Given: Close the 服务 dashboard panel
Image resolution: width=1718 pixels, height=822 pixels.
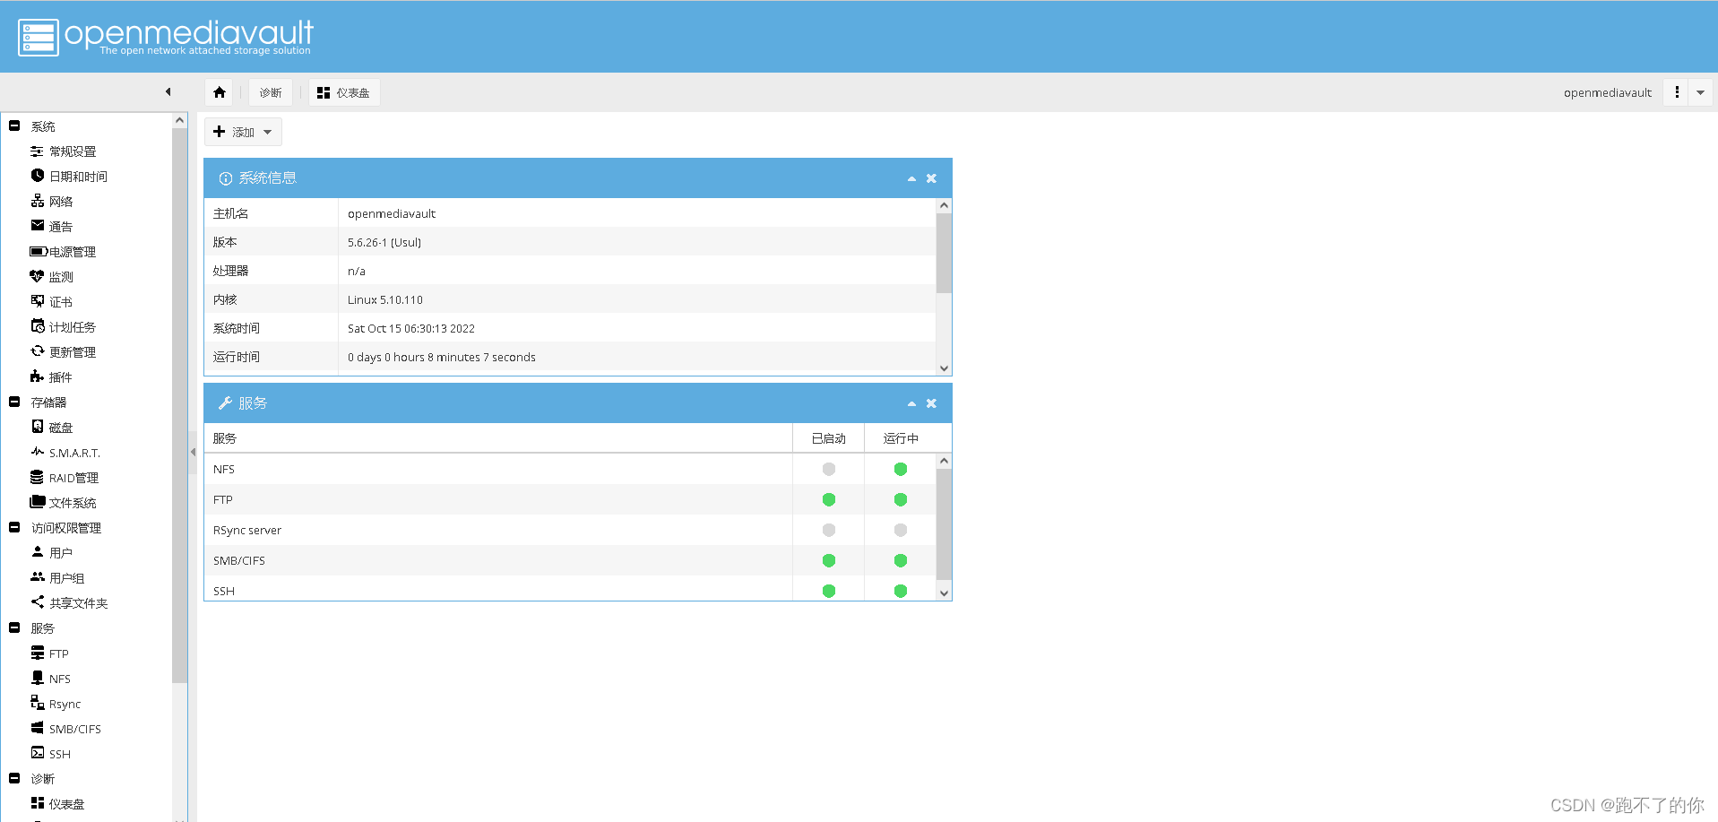Looking at the screenshot, I should [x=931, y=403].
